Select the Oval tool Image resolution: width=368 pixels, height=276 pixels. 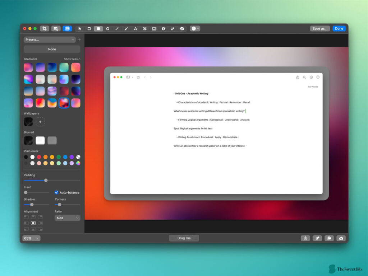[x=107, y=28]
